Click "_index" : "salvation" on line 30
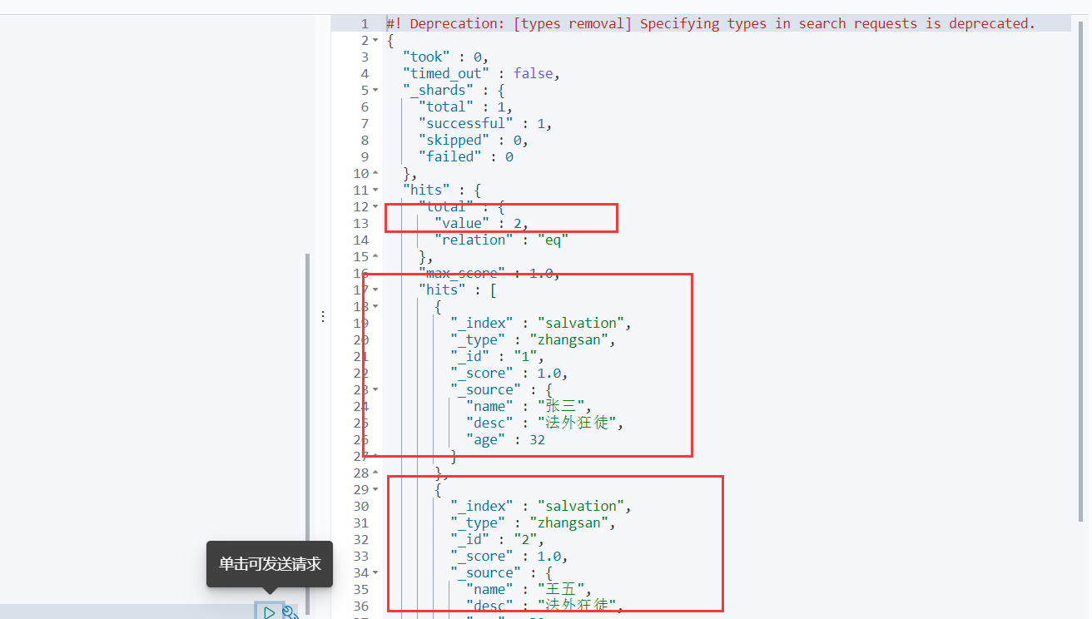1092x619 pixels. [x=541, y=506]
